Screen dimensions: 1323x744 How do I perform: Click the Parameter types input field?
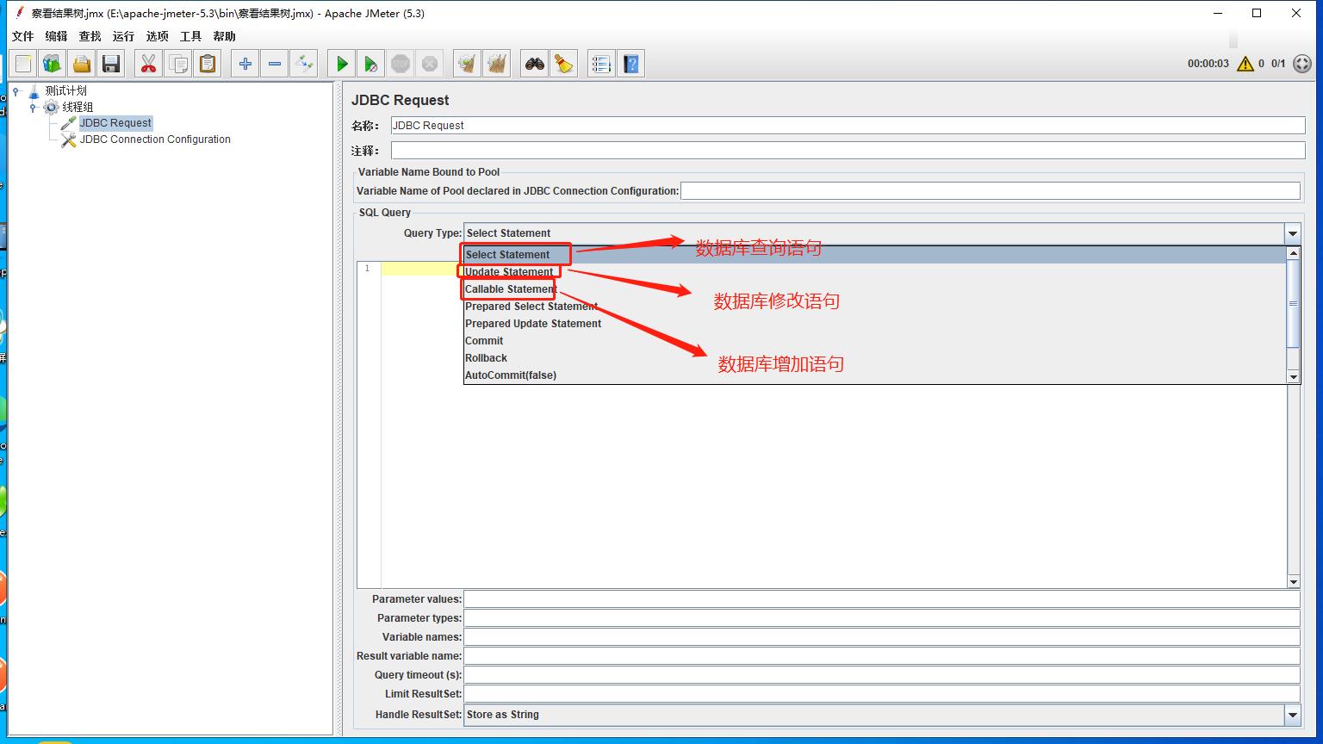[x=881, y=618]
